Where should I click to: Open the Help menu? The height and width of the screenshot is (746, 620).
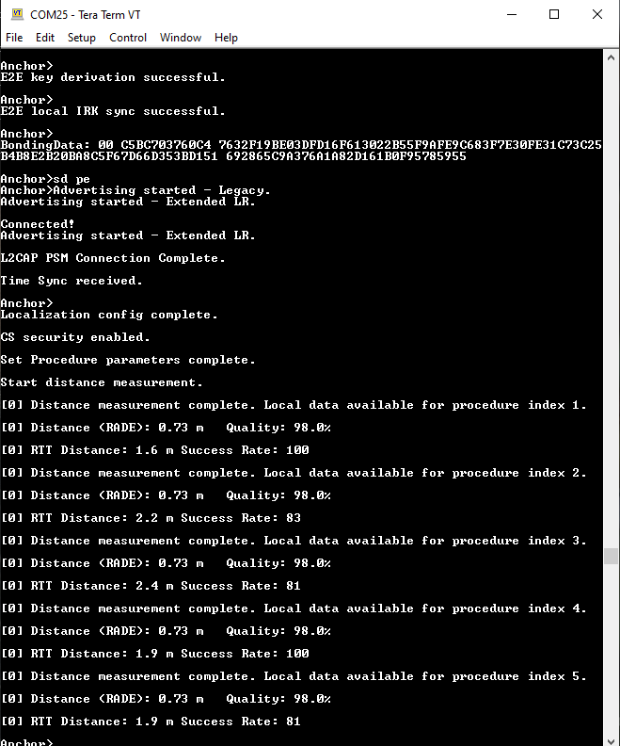(226, 38)
